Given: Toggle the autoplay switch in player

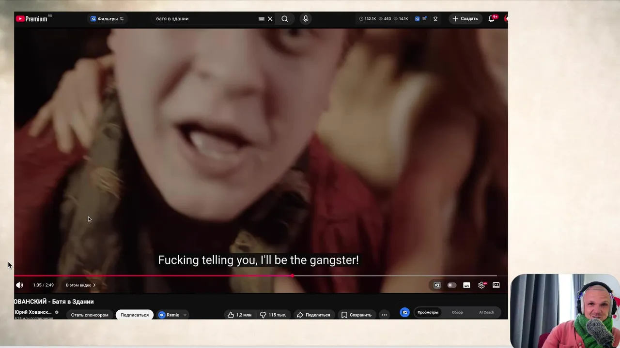Looking at the screenshot, I should (x=451, y=285).
